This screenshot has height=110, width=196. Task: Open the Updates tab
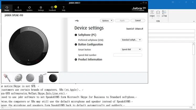(29, 9)
